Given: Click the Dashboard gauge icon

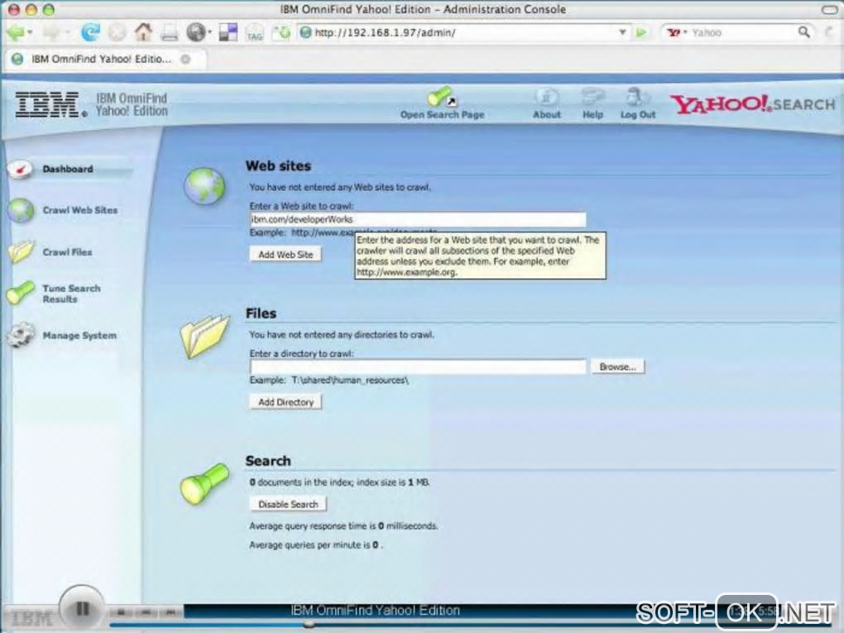Looking at the screenshot, I should click(x=21, y=170).
